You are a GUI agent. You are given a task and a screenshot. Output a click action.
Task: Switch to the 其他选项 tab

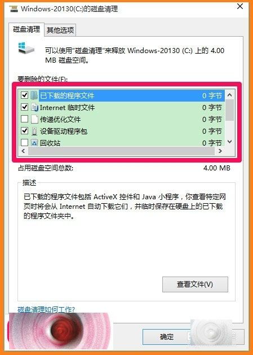60,30
